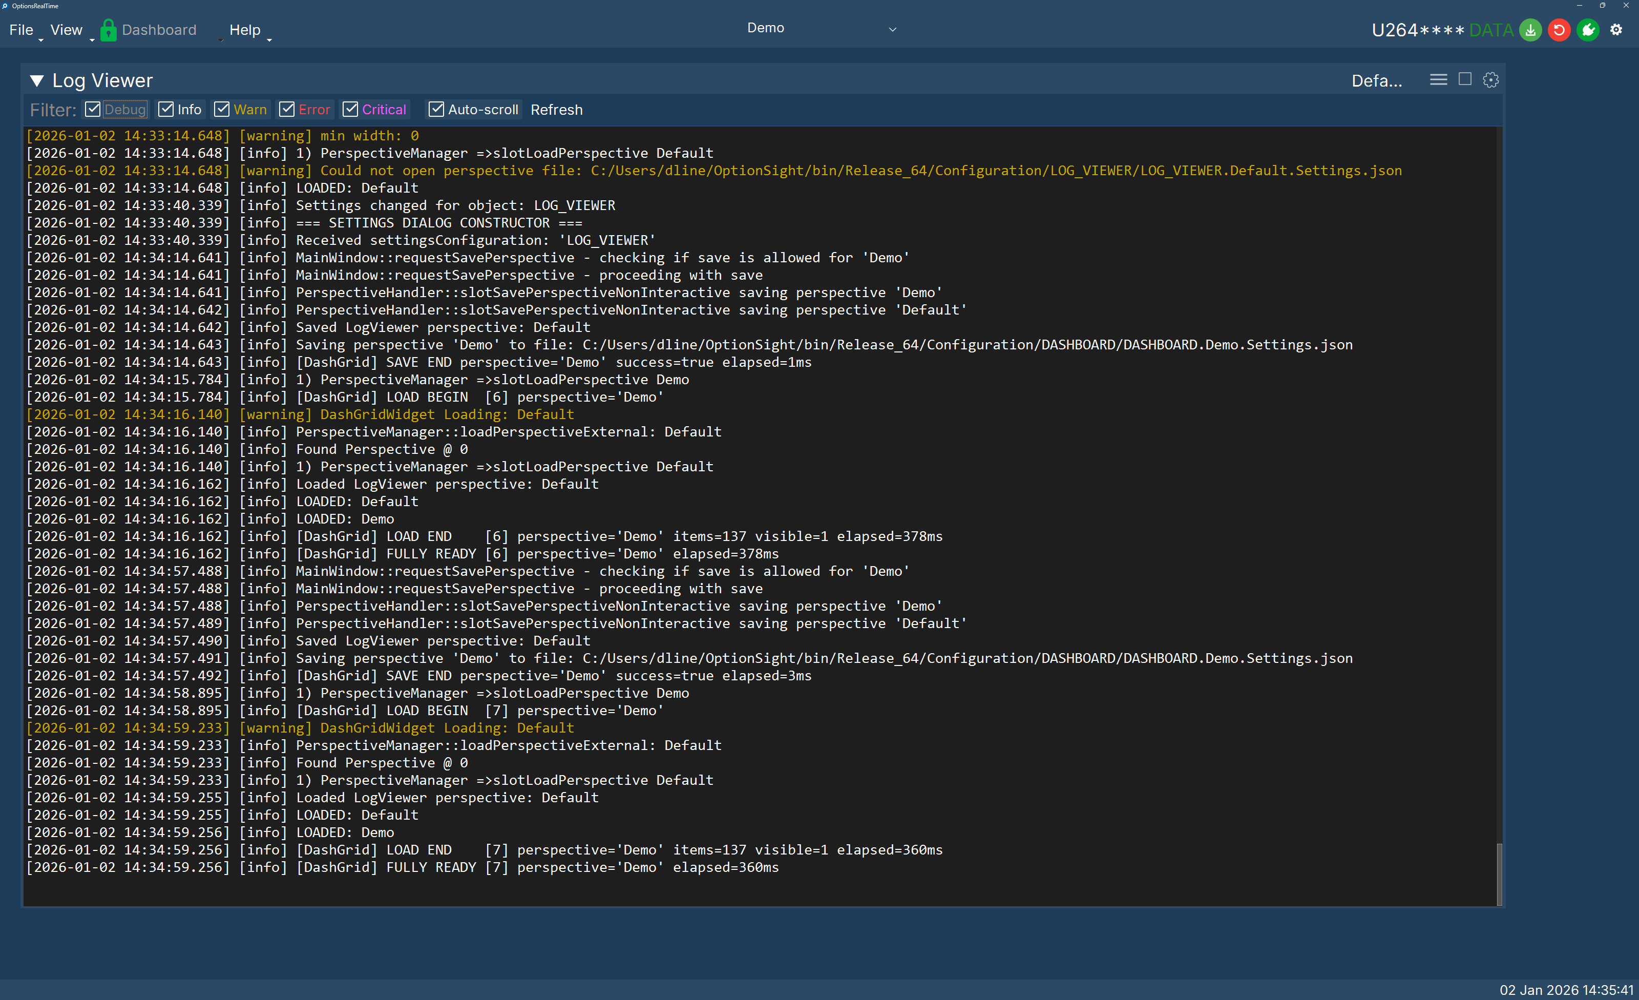Click the green connection plug icon
Screen dimensions: 1639x1000
point(1588,30)
